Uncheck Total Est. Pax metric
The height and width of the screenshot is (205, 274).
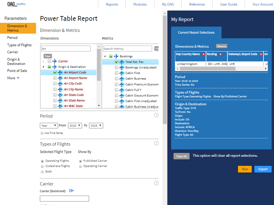click(117, 62)
